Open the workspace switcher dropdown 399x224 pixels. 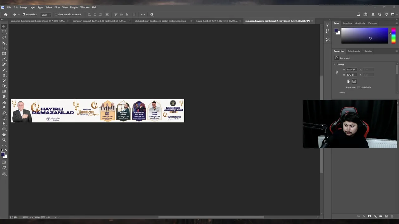(x=393, y=14)
